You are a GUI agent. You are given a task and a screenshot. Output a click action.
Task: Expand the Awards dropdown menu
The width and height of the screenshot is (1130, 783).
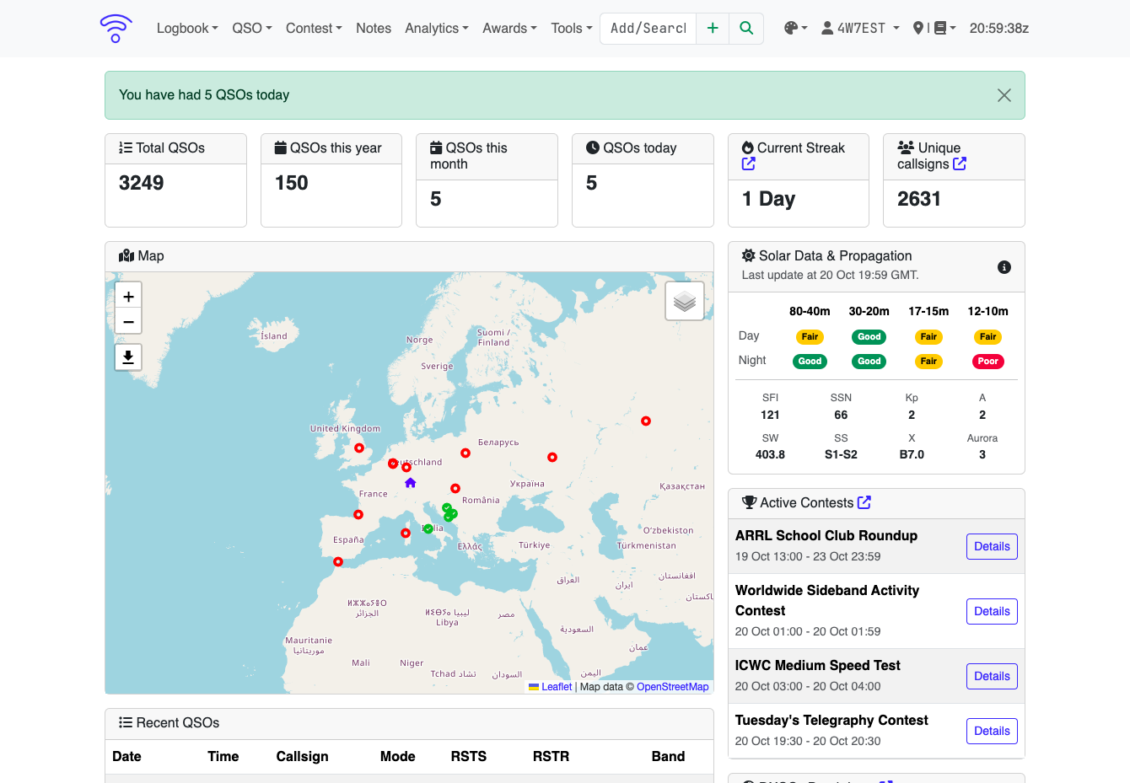click(x=509, y=29)
